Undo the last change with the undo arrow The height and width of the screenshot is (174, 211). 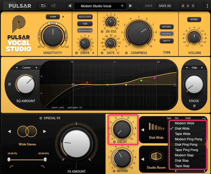pos(43,6)
